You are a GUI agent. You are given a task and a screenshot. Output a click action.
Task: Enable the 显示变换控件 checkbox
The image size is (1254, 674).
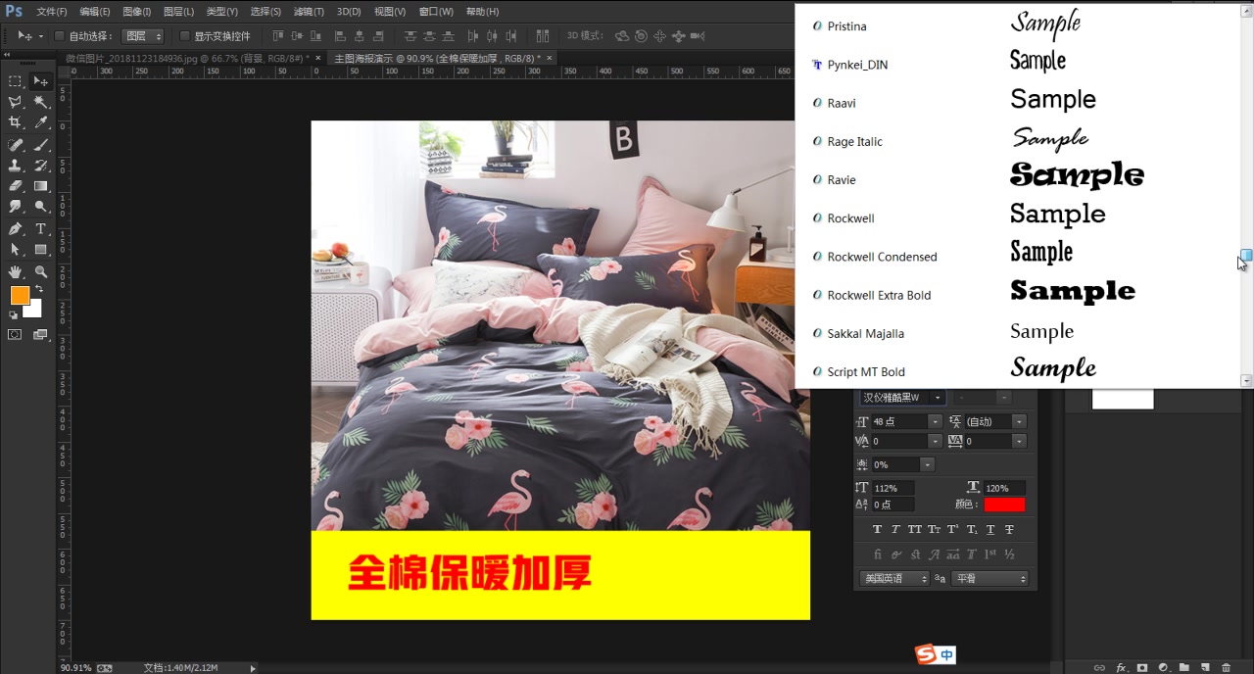(186, 35)
